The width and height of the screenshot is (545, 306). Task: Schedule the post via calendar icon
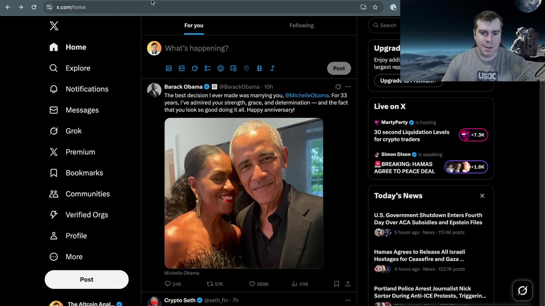[233, 68]
